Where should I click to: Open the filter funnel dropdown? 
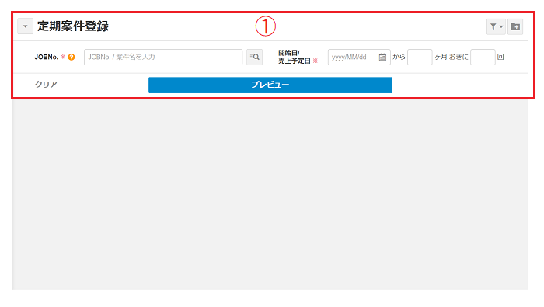[x=496, y=26]
